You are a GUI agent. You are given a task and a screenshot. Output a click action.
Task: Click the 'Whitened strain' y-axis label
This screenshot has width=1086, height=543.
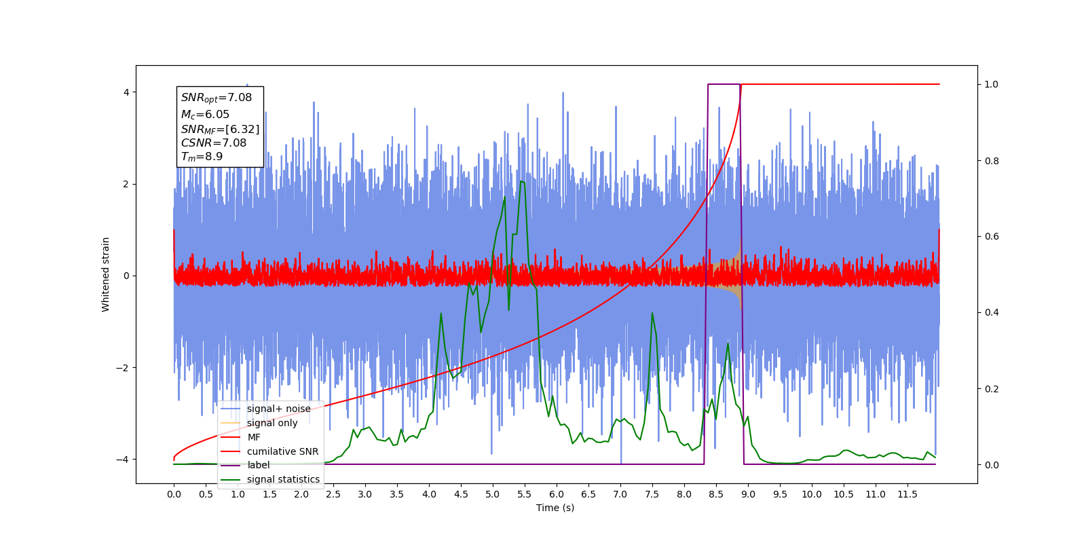pos(106,274)
